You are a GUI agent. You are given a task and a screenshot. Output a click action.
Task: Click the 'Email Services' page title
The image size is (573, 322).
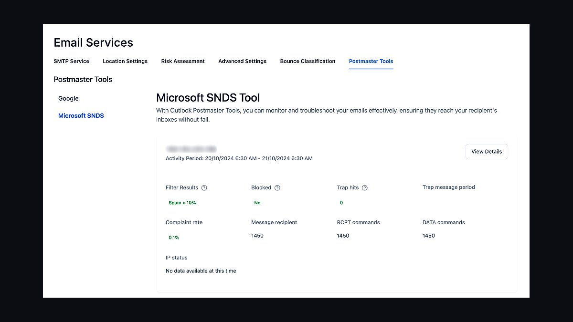click(94, 42)
